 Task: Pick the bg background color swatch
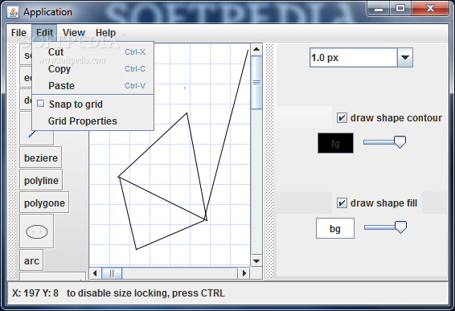tap(335, 228)
